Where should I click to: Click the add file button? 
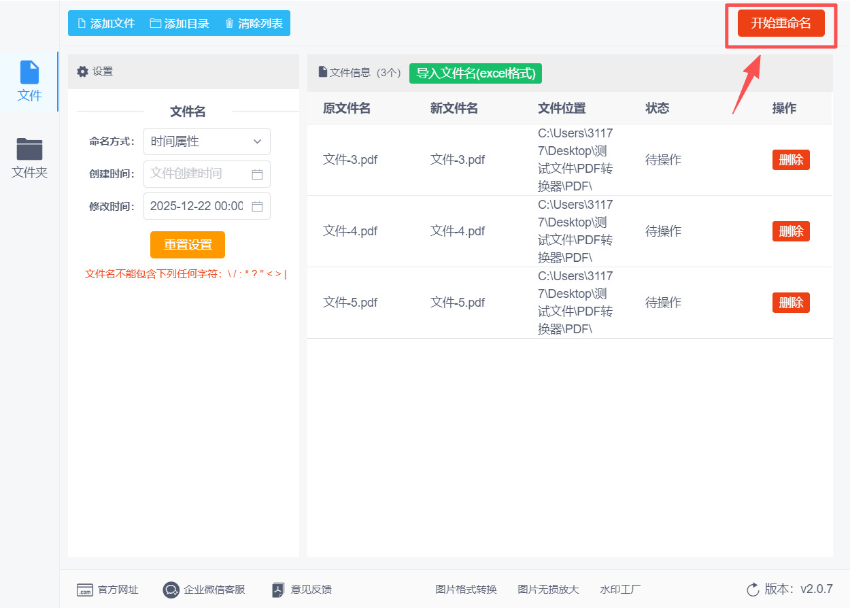105,23
